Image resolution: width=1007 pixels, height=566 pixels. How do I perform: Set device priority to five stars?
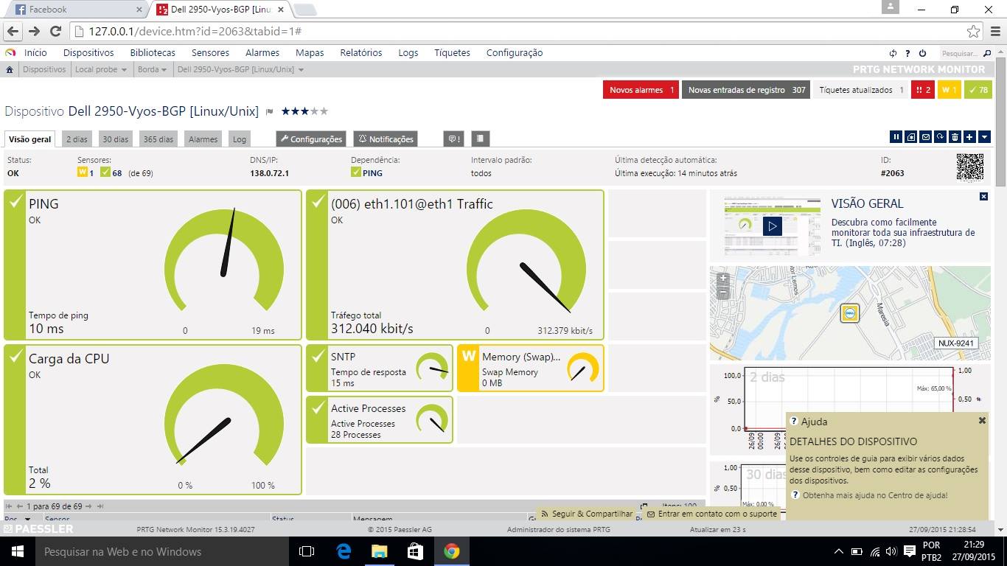pos(323,111)
